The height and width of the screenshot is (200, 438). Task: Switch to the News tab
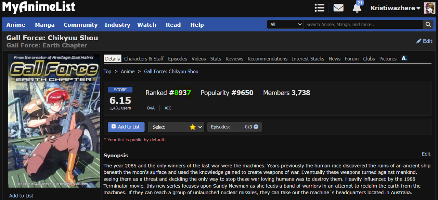tap(335, 58)
